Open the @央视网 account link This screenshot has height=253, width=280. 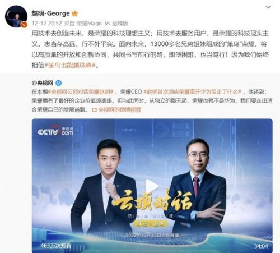[43, 83]
